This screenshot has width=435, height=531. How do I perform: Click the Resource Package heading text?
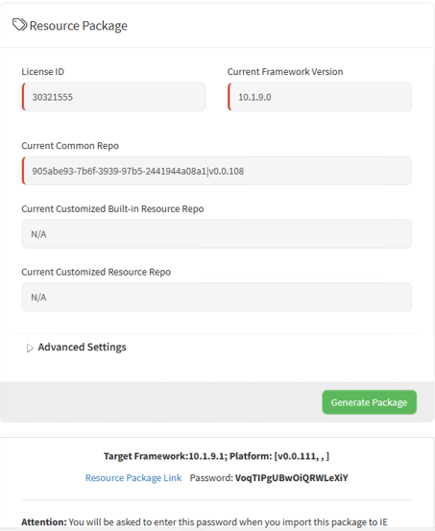pos(78,26)
